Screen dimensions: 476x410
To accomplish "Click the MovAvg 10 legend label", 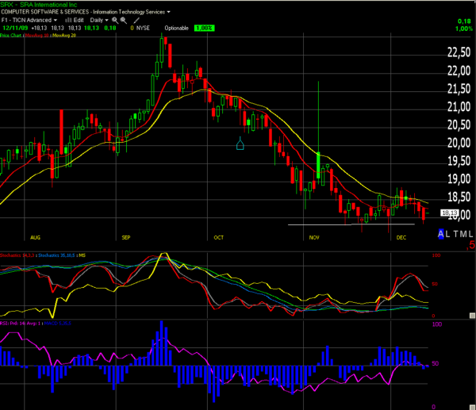I will [37, 36].
